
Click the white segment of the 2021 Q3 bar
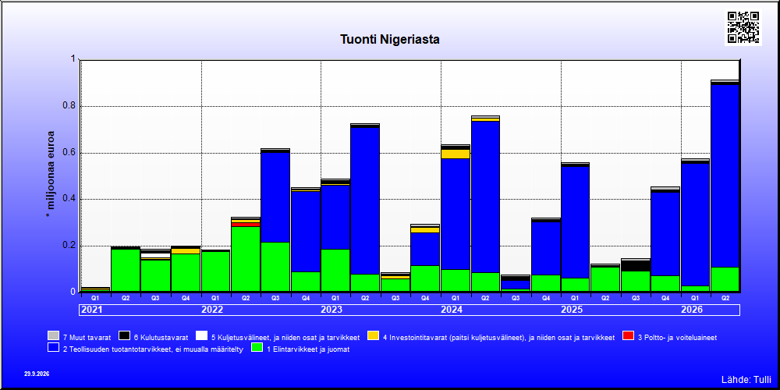(155, 255)
